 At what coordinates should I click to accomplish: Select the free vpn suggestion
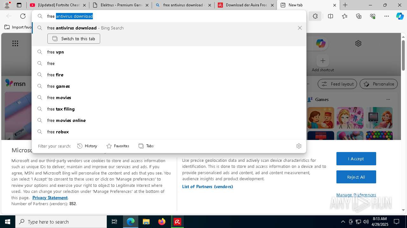click(x=169, y=52)
